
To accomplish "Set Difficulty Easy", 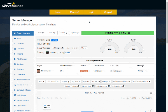I will point(88,86).
